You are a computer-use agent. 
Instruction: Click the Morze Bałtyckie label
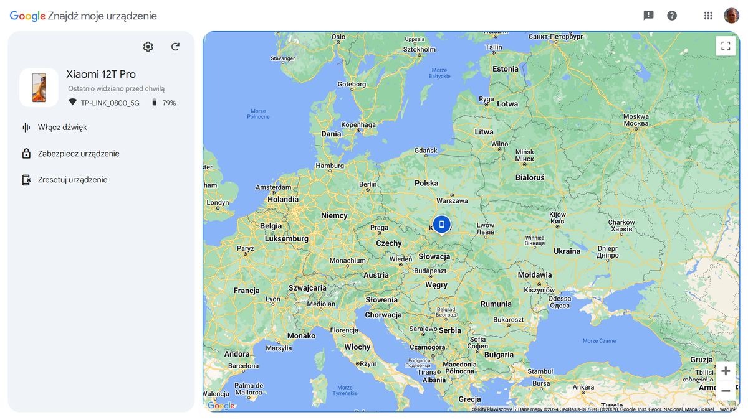[x=439, y=73]
